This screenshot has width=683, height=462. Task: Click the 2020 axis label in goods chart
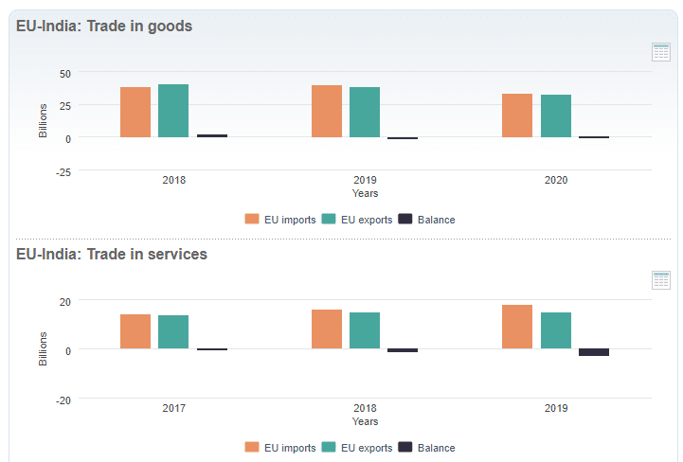[x=556, y=180]
